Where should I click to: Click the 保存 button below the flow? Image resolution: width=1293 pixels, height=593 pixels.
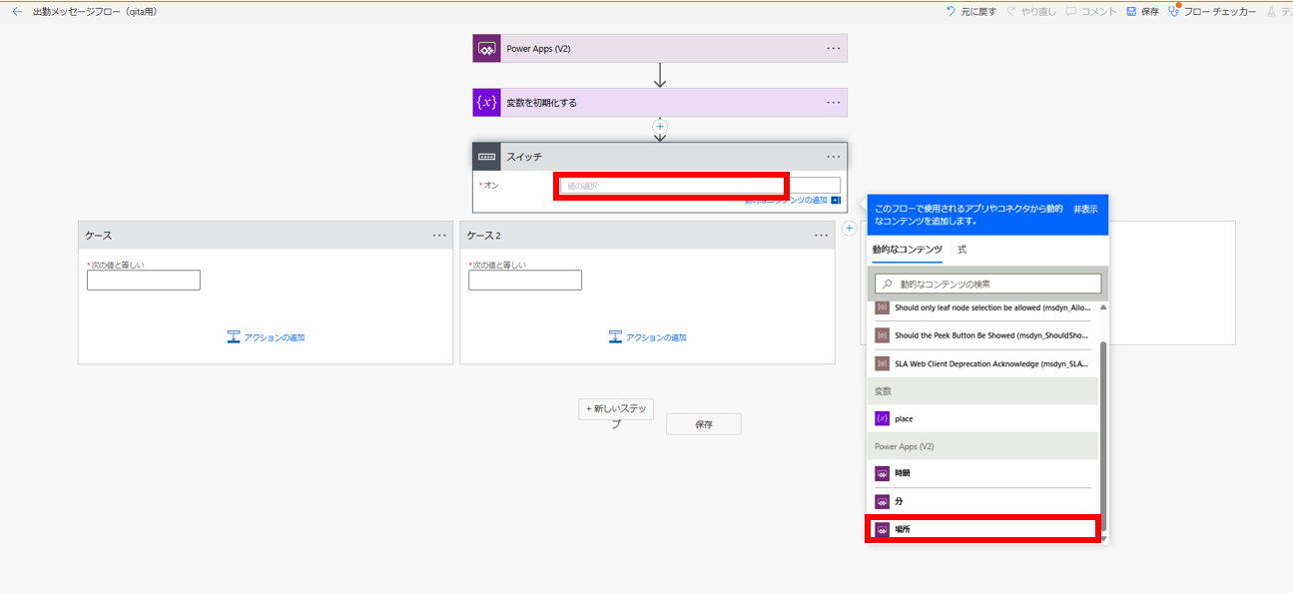704,424
